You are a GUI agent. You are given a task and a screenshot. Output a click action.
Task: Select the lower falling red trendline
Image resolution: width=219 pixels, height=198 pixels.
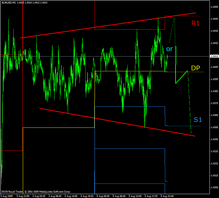pyautogui.click(x=117, y=122)
